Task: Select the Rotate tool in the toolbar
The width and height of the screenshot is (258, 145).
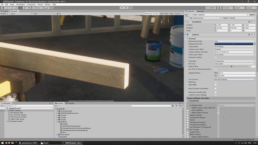Action: point(12,8)
